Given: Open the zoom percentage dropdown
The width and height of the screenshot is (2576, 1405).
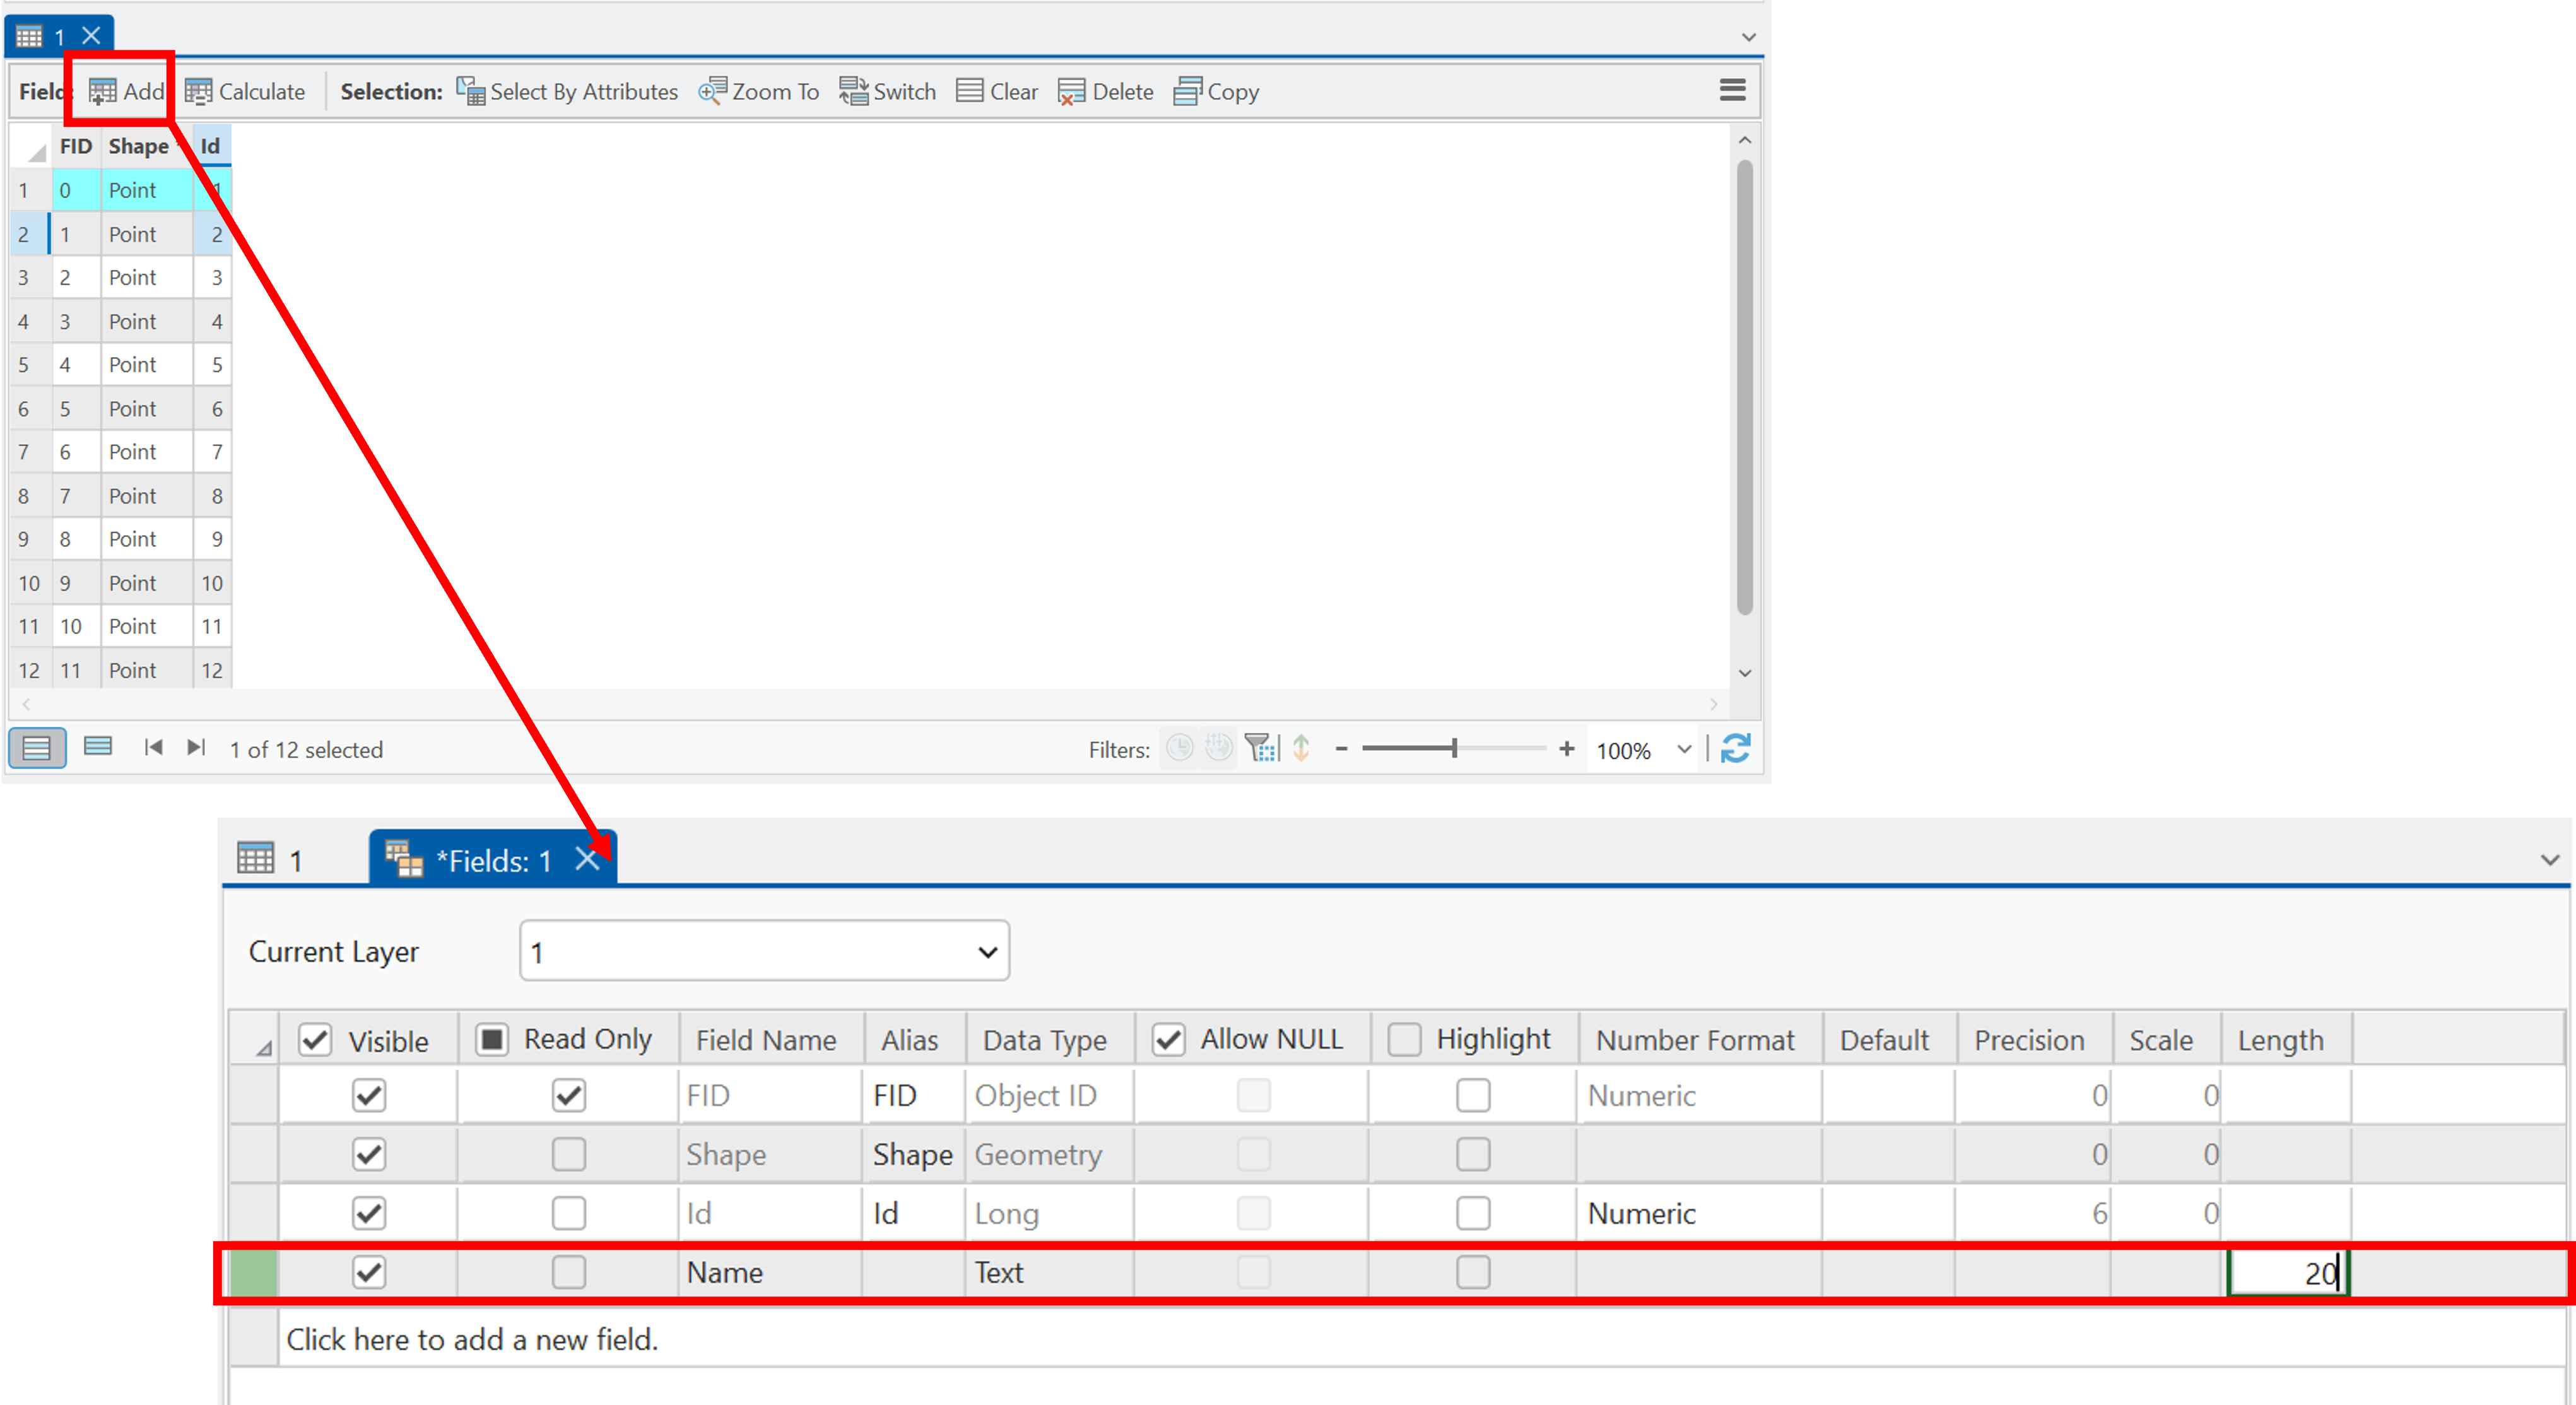Looking at the screenshot, I should coord(1684,749).
